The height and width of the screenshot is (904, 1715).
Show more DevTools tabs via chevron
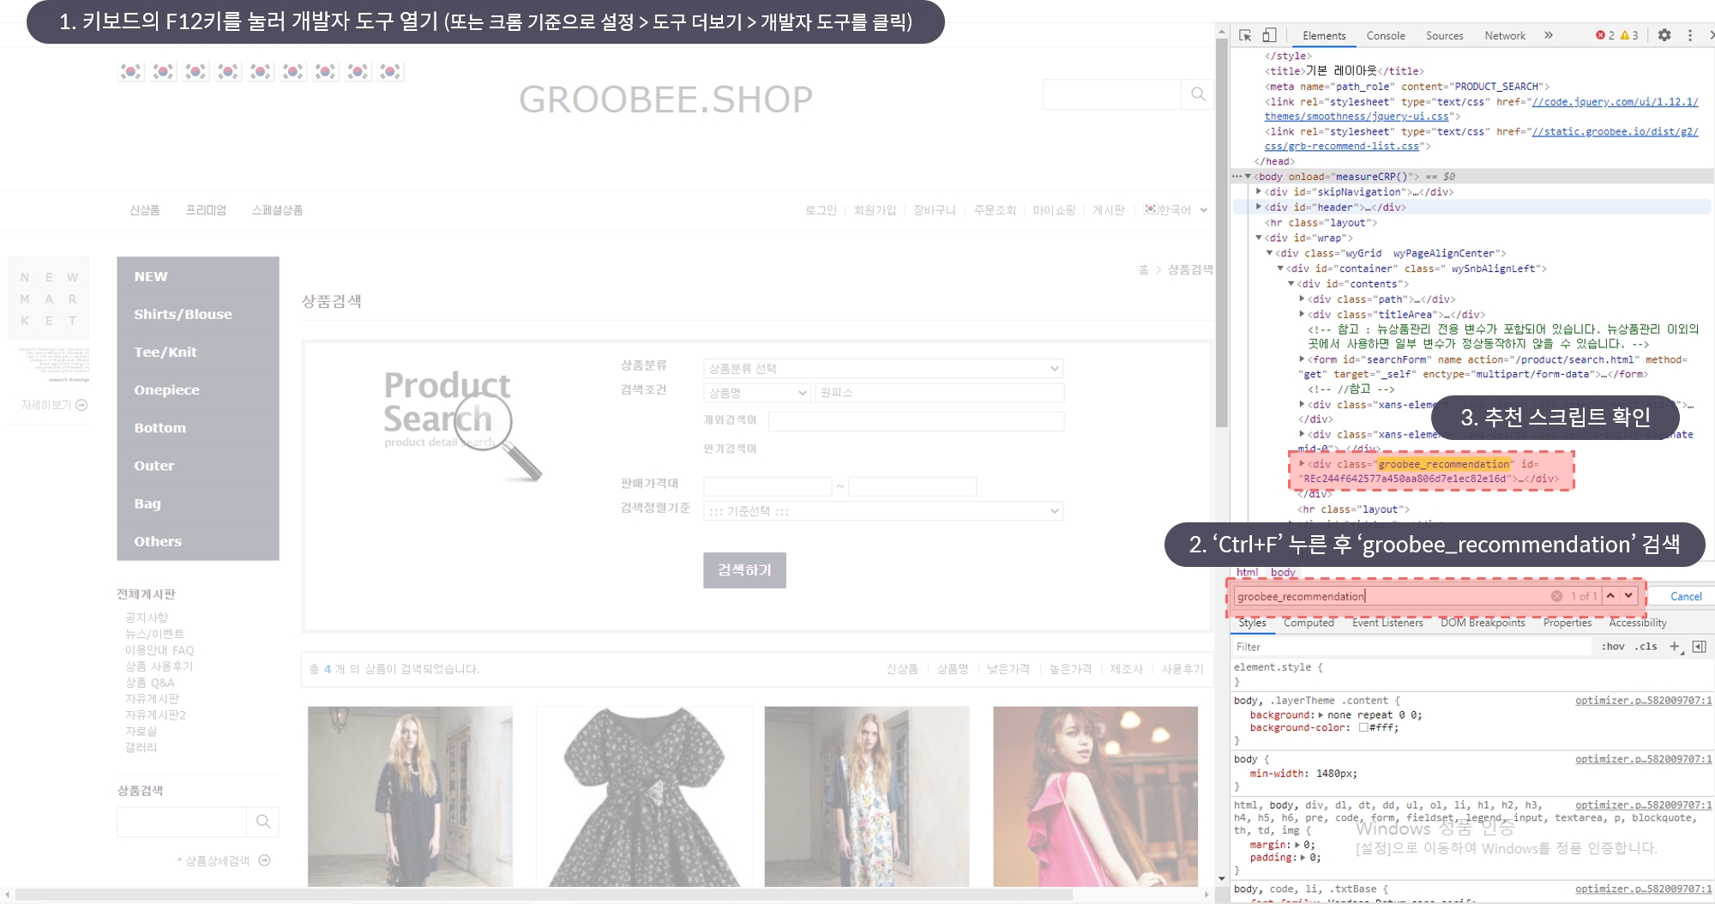[1548, 35]
